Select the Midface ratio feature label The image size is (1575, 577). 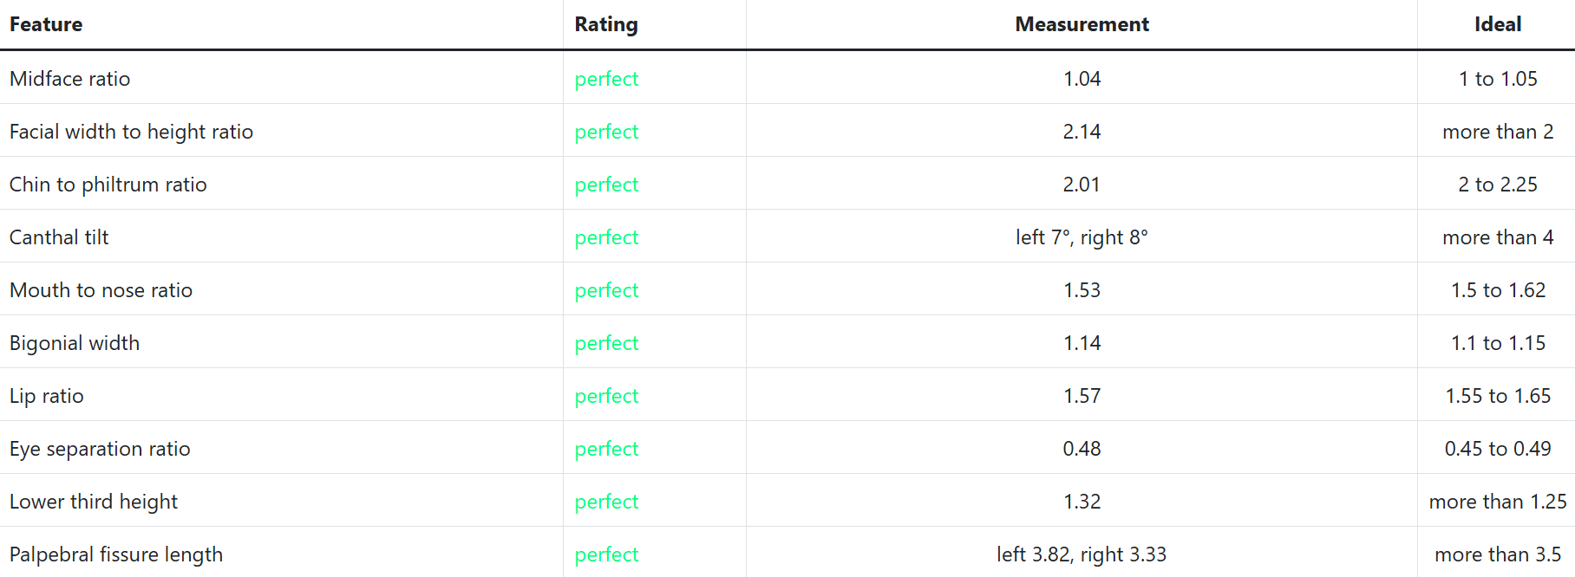pos(70,79)
